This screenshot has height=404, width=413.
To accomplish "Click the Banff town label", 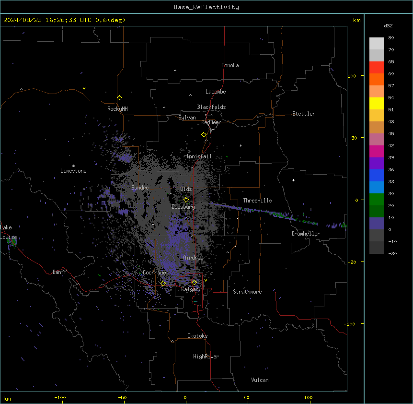I will coord(59,272).
